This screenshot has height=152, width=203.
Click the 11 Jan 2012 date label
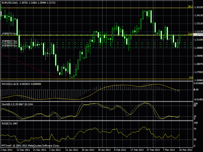[72, 150]
